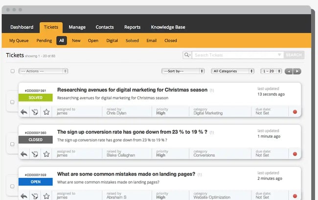Go to previous page using left arrow
The width and height of the screenshot is (318, 200).
click(x=289, y=71)
